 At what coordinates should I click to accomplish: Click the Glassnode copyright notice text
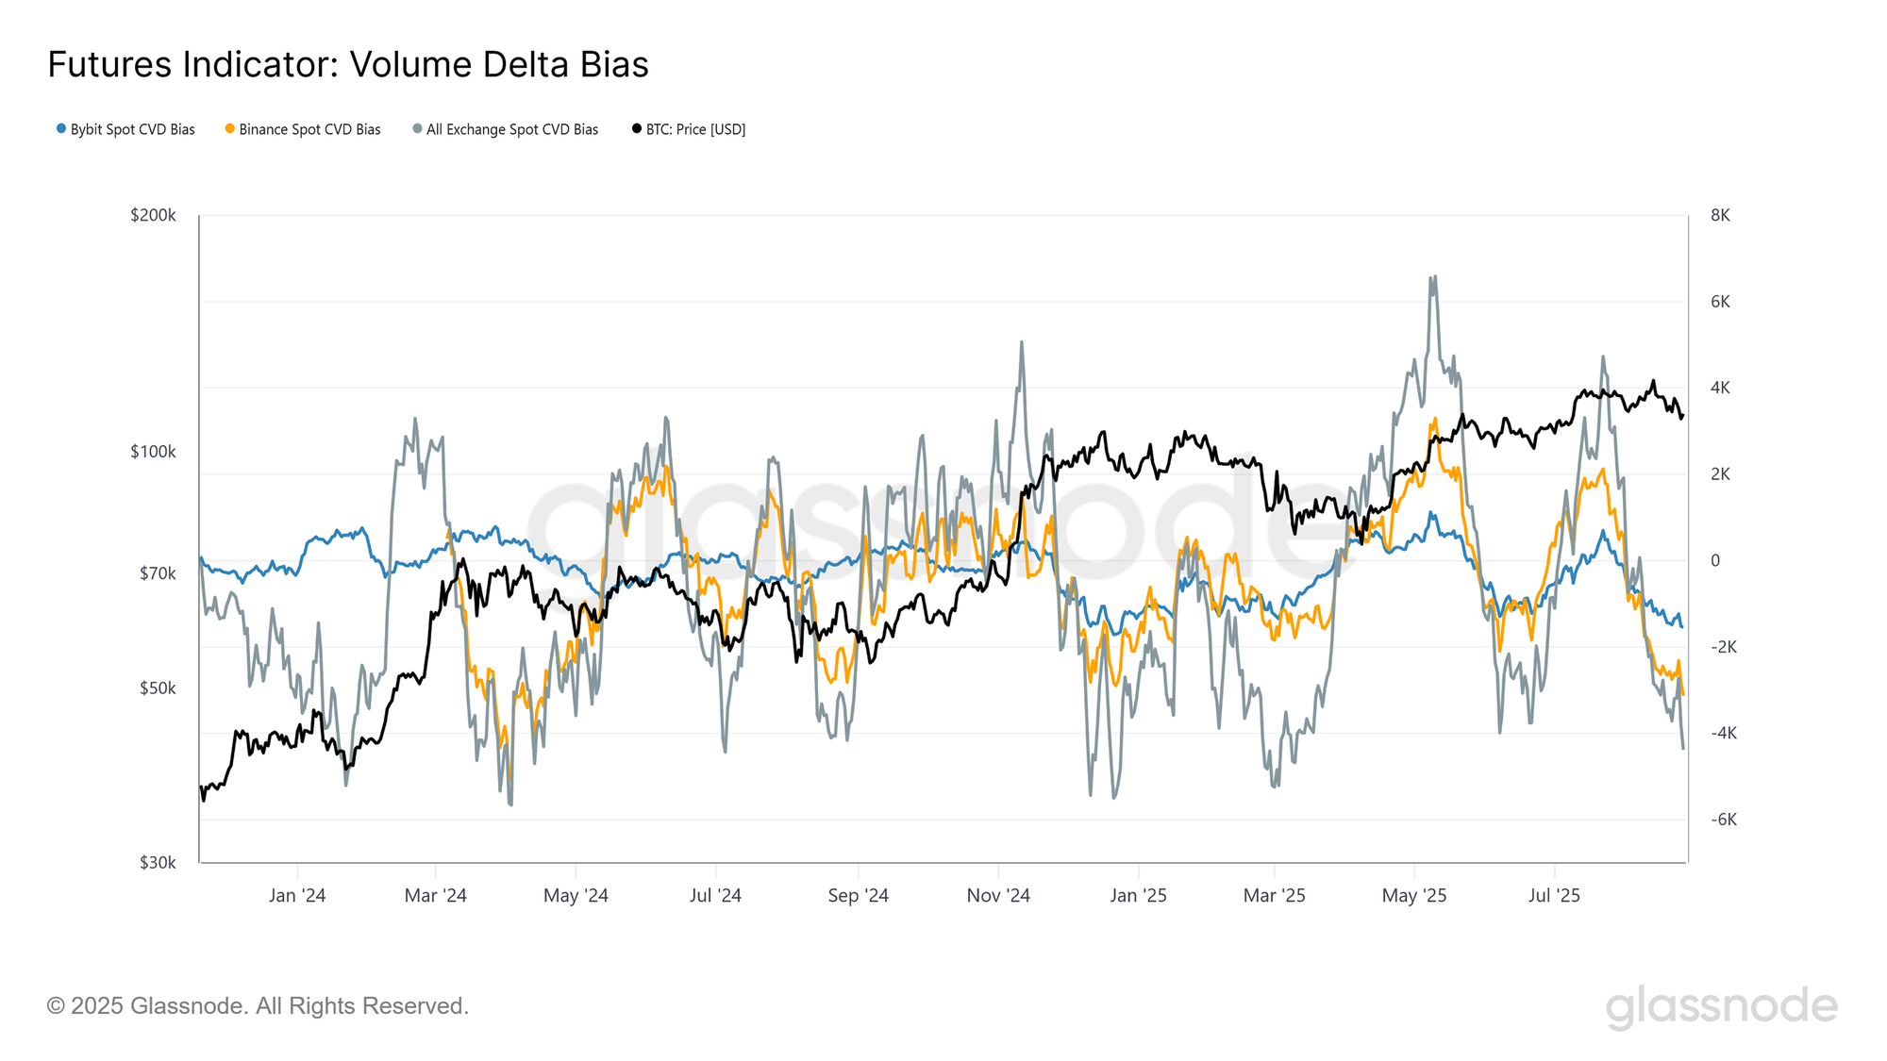[258, 1006]
